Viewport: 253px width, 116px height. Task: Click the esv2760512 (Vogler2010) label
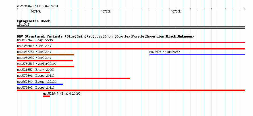point(37,64)
